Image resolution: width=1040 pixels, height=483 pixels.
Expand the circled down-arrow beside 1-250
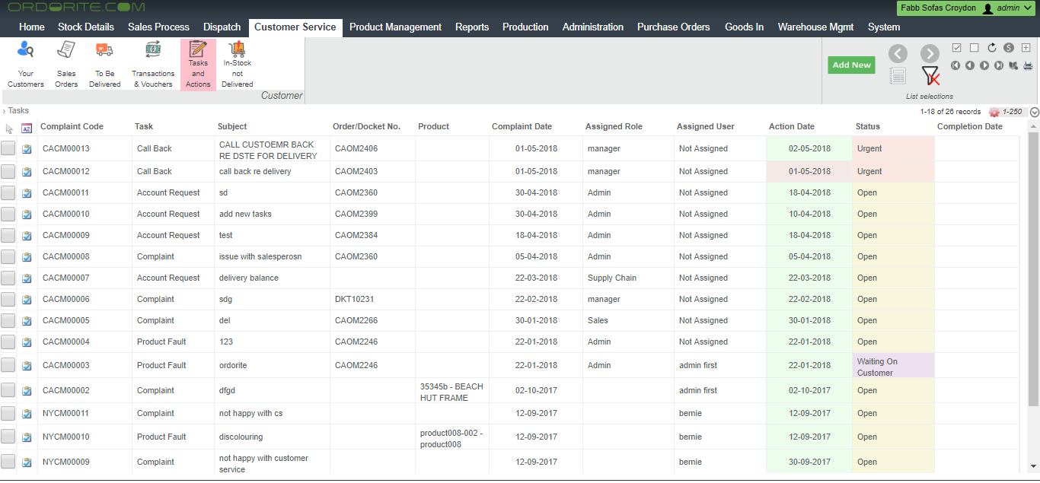[x=1034, y=112]
